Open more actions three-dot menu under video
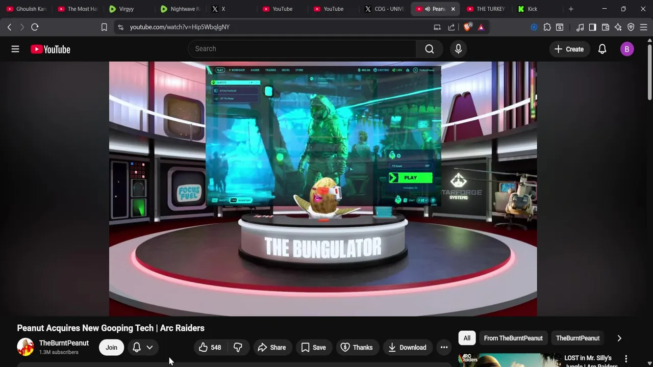Viewport: 653px width, 367px height. 444,348
